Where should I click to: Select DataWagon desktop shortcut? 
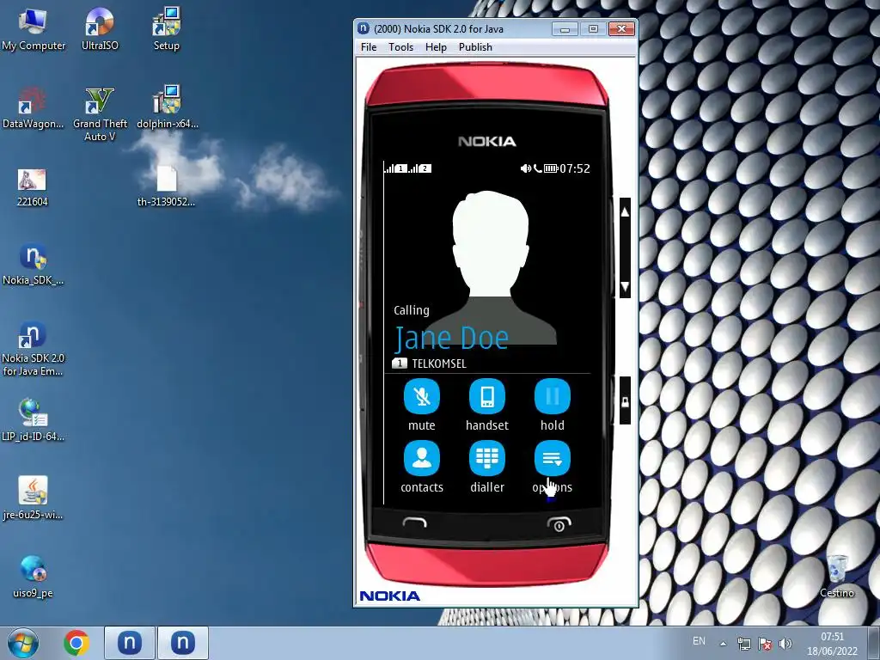point(33,107)
